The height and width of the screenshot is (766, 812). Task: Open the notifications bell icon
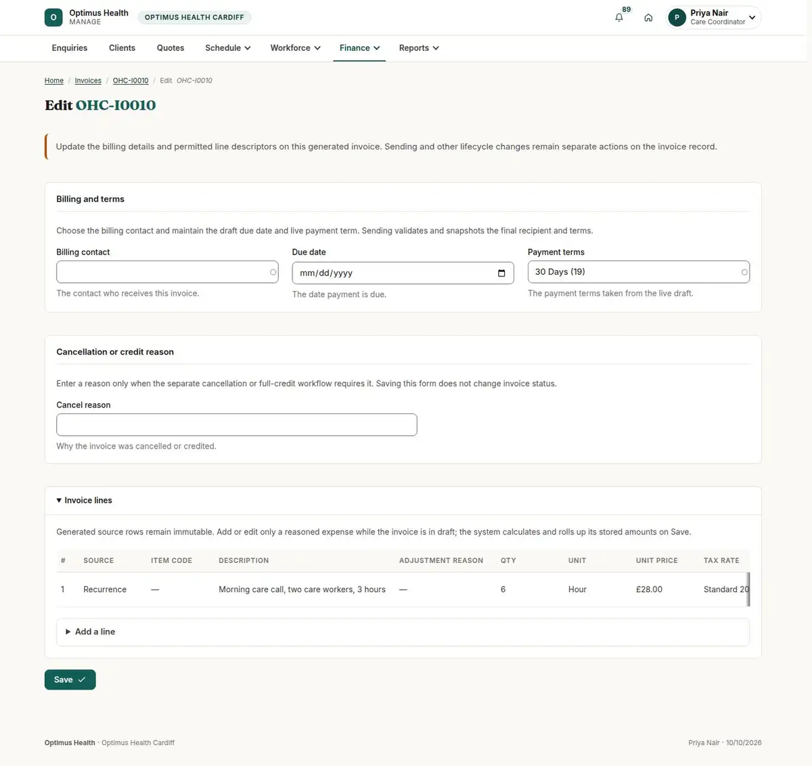(618, 18)
